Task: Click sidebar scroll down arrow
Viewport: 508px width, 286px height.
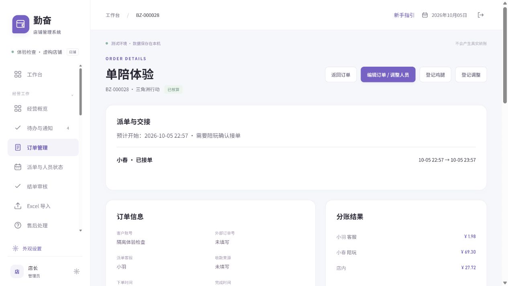Action: pos(80,231)
